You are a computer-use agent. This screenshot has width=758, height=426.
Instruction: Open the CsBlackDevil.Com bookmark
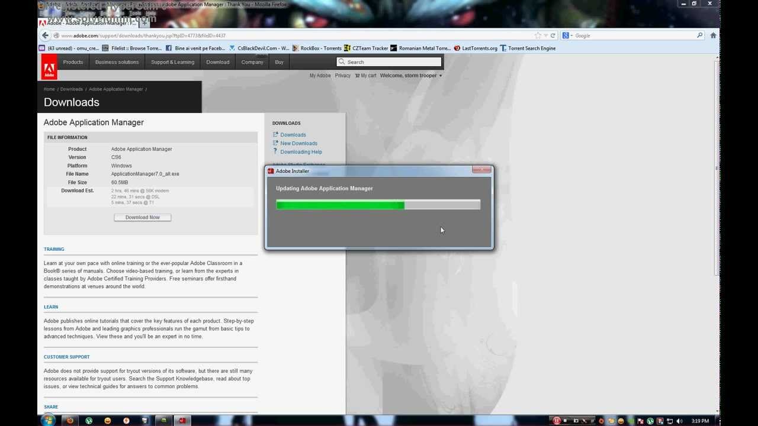(259, 49)
